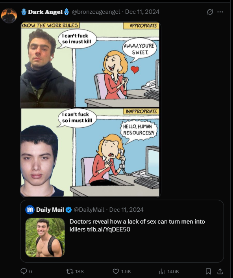Click the reply comment icon

(x=24, y=271)
